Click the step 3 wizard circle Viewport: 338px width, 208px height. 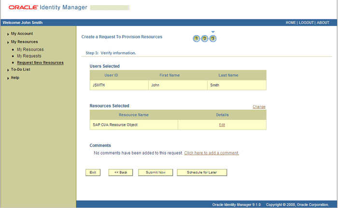tap(213, 39)
